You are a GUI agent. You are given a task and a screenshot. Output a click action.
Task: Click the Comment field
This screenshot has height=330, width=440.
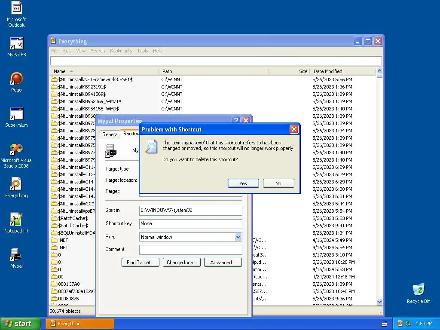pos(190,250)
